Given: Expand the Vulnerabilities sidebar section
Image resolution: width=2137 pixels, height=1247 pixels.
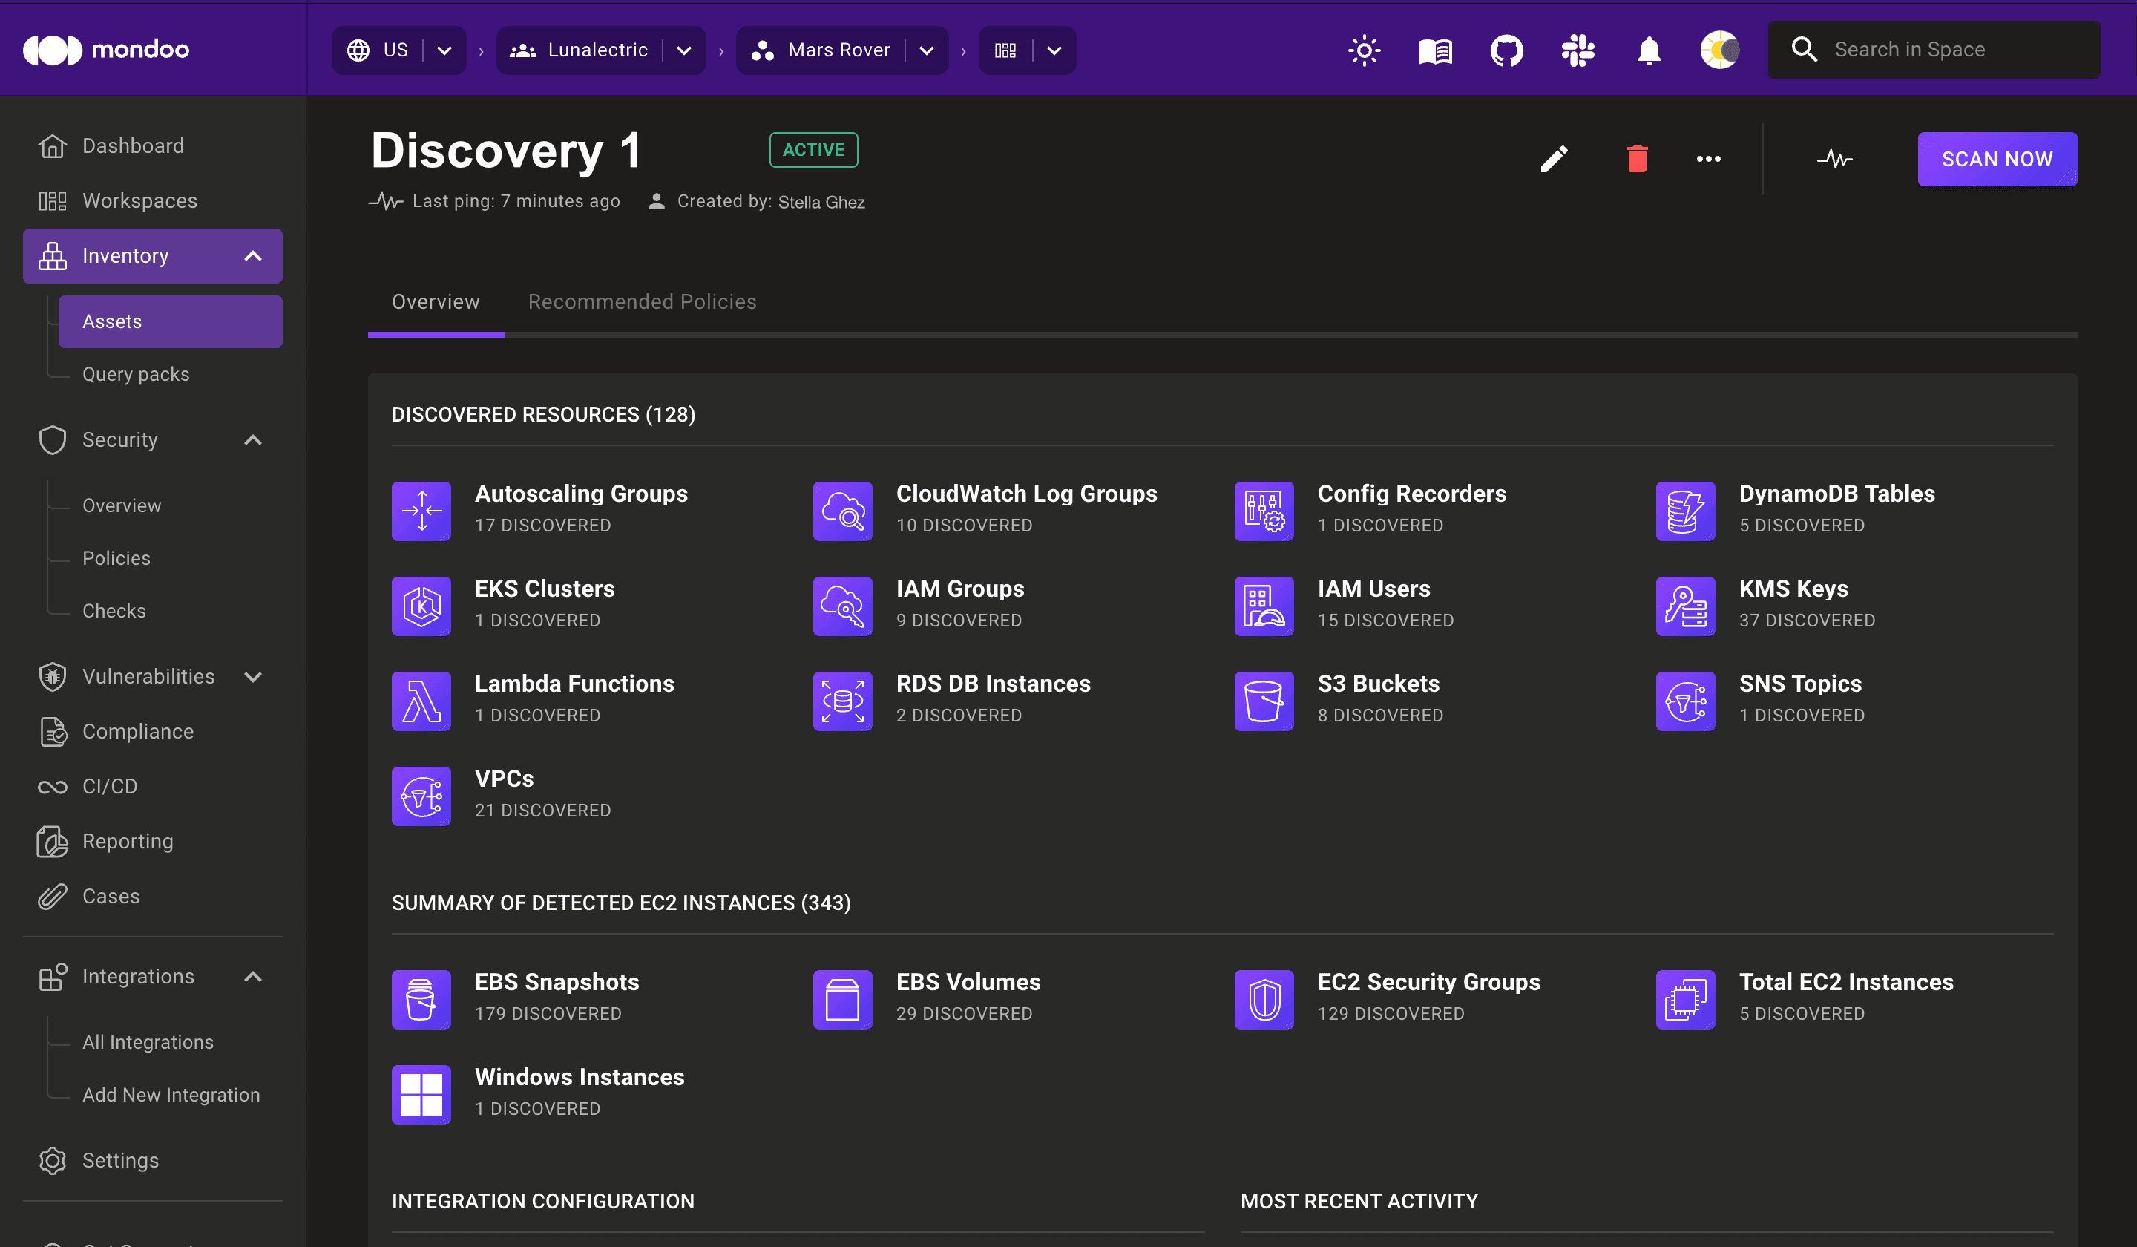Looking at the screenshot, I should pos(253,676).
